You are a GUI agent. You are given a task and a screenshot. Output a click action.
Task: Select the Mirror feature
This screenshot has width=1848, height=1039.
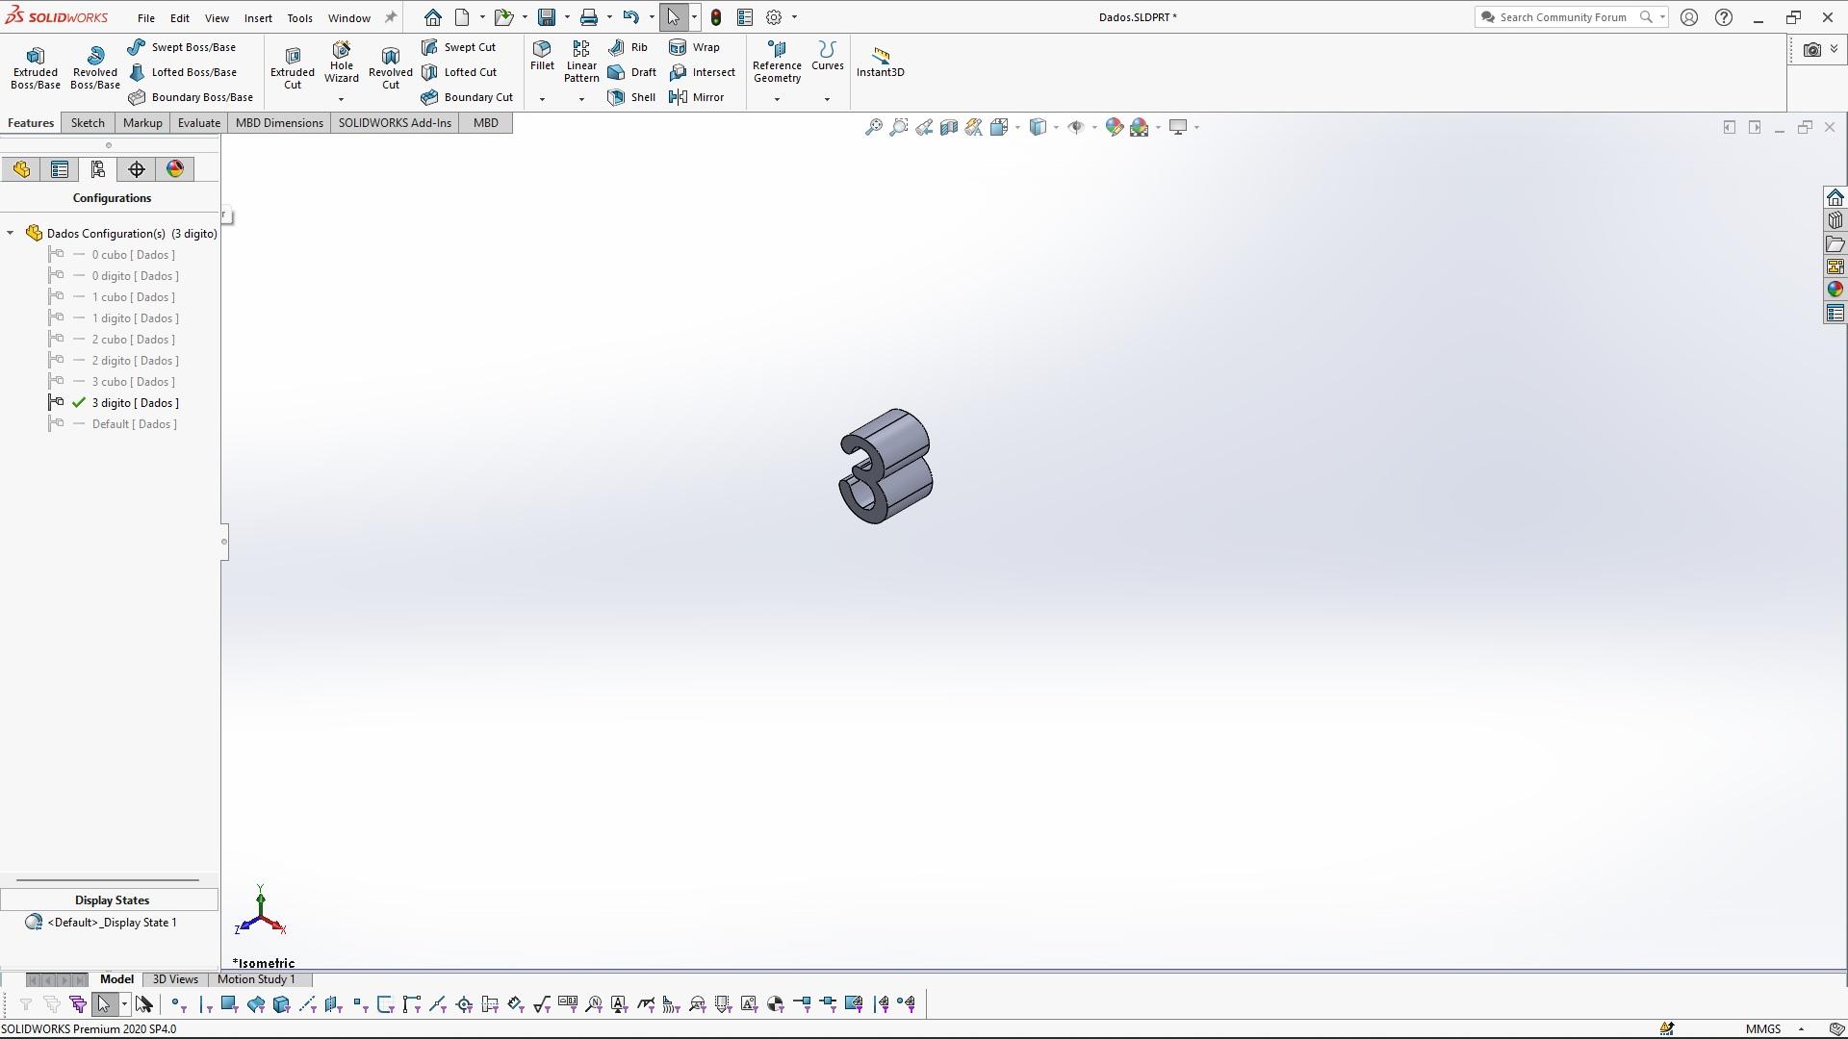[x=696, y=97]
